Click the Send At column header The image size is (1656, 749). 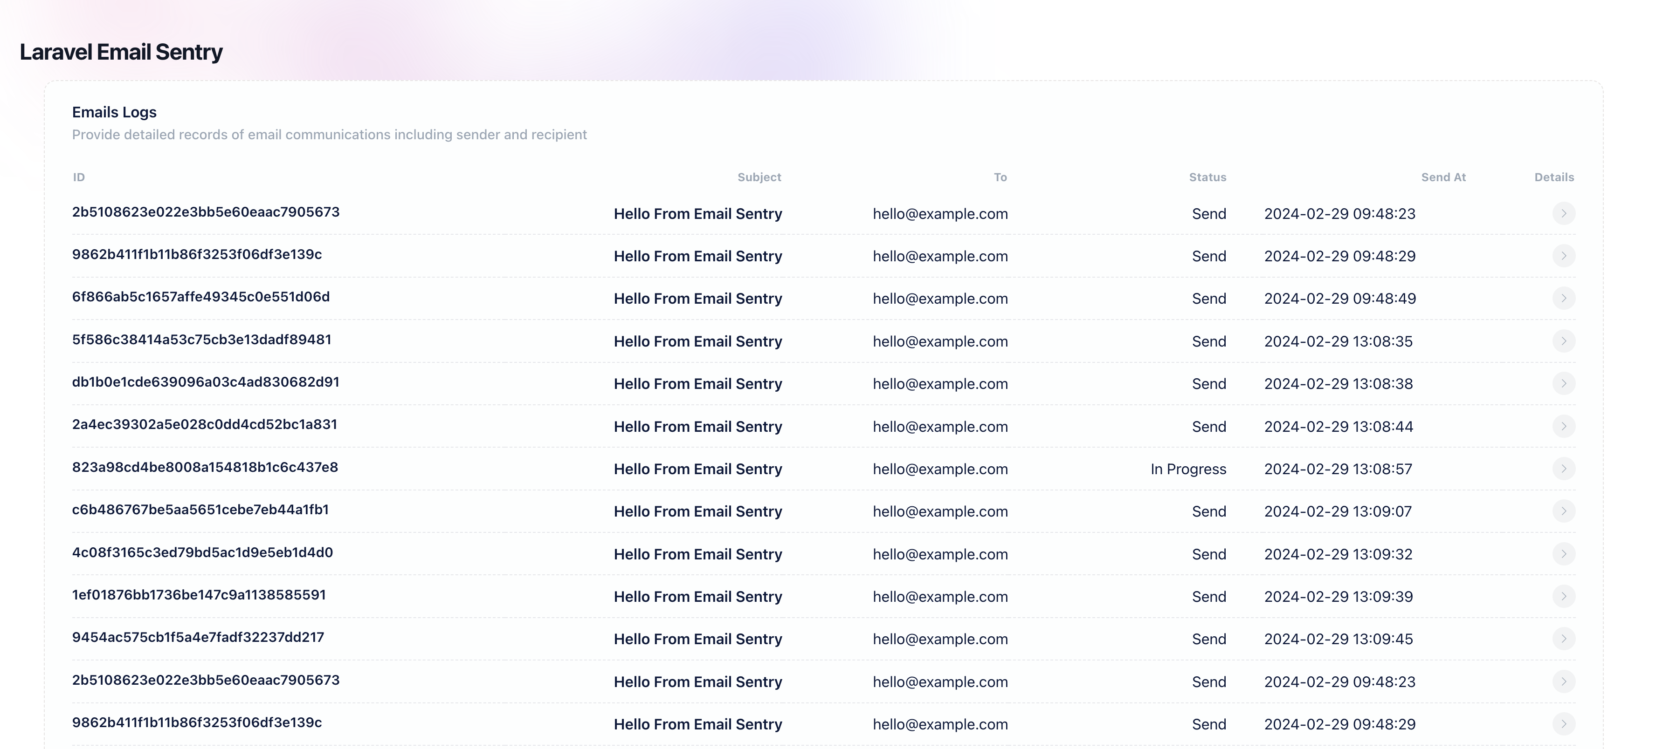(x=1442, y=177)
